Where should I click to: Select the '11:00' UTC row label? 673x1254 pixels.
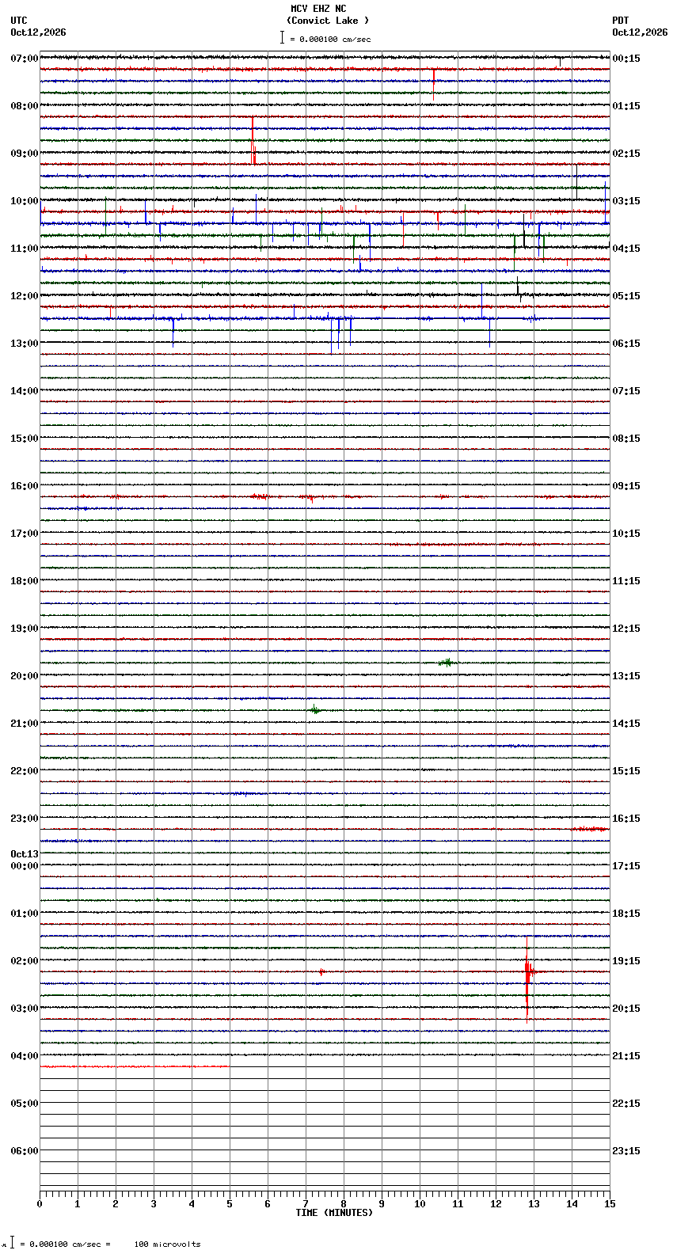[25, 249]
